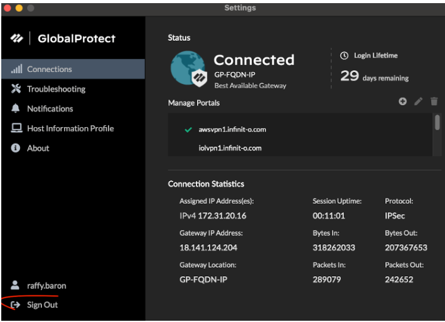Viewport: 445px width, 322px height.
Task: Click the Notifications bell icon
Action: 16,108
